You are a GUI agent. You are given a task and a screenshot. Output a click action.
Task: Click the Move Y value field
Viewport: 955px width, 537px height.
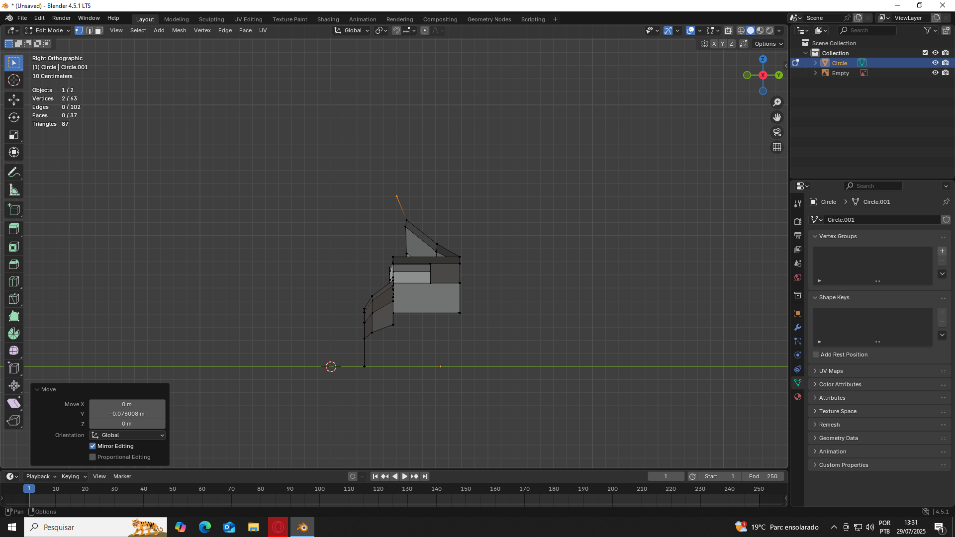coord(127,414)
